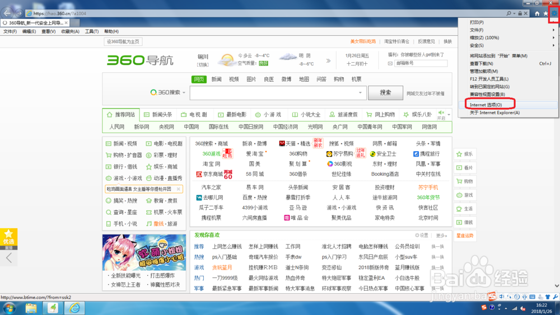The image size is (560, 315).
Task: Open the notepad-like green taskbar icon
Action: 53,308
